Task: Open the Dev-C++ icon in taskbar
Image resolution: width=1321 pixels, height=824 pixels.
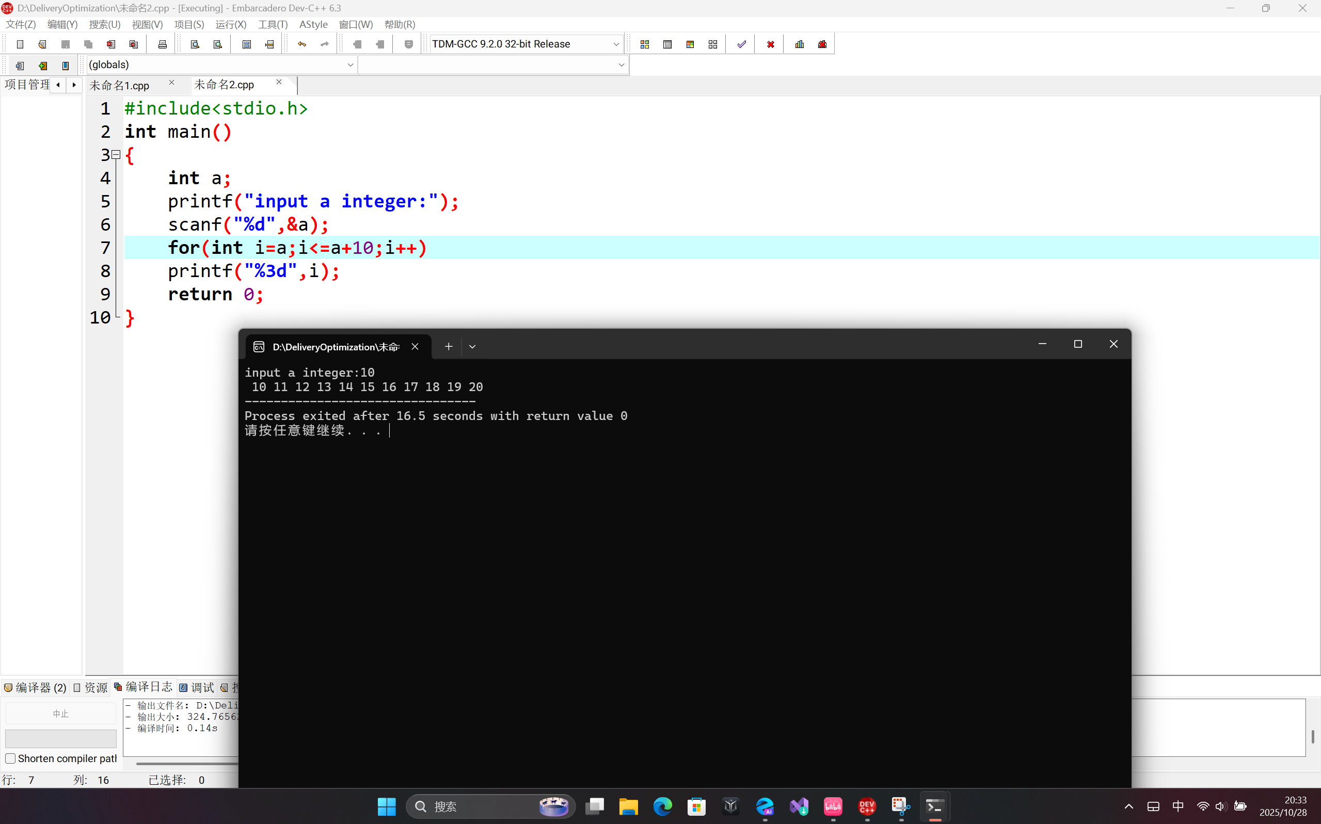Action: tap(867, 806)
